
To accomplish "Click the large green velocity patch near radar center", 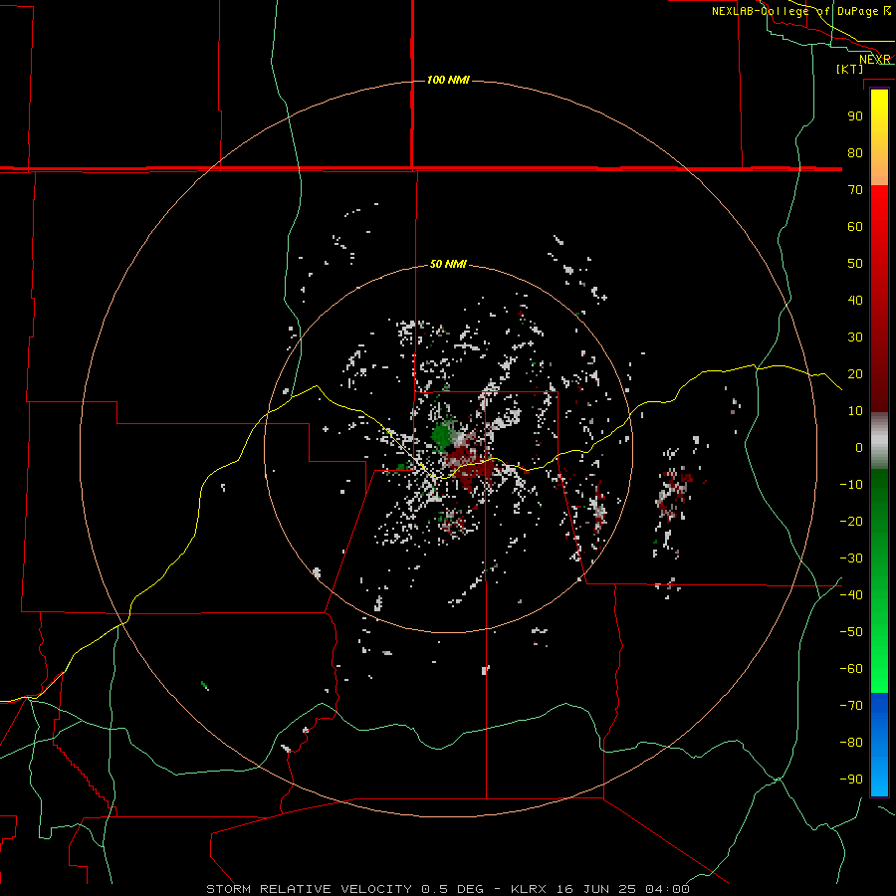I will click(x=443, y=435).
